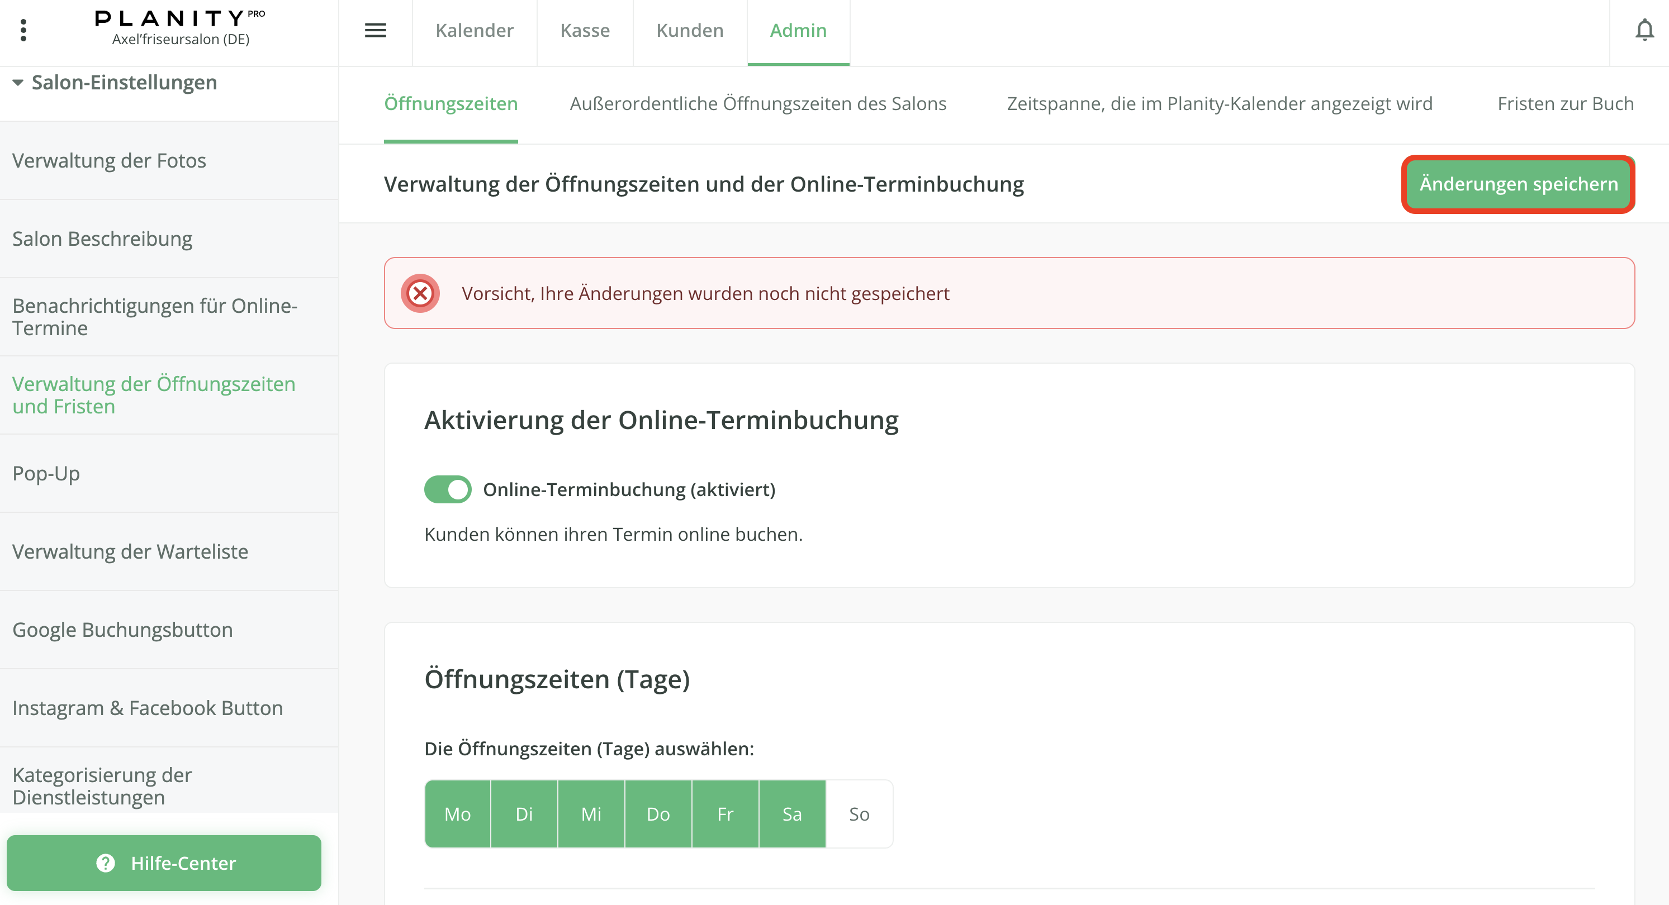
Task: Open the Kasse tab
Action: click(585, 30)
